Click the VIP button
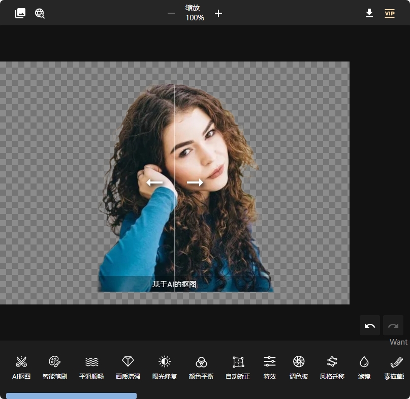 click(389, 14)
